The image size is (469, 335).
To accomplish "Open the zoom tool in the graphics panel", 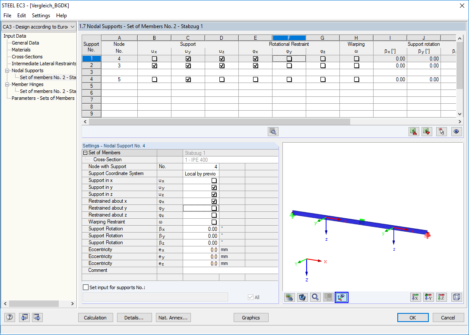I will tap(315, 297).
